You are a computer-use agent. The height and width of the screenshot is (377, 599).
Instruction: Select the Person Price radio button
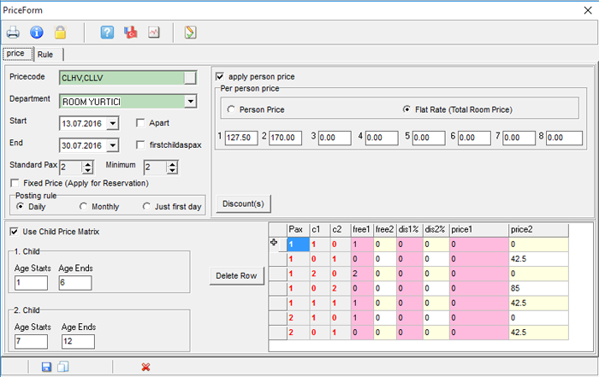231,109
